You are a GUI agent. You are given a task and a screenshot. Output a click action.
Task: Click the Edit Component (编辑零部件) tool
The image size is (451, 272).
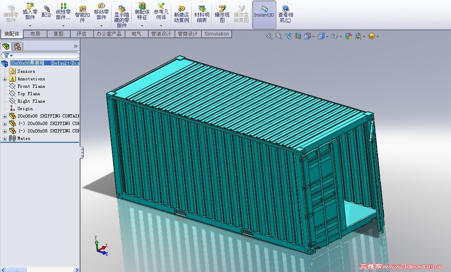click(11, 14)
